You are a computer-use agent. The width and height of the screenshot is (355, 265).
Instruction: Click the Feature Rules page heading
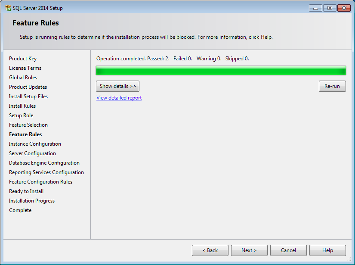pos(36,23)
